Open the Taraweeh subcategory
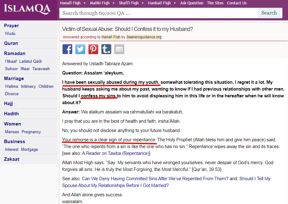This screenshot has height=204, width=288. tap(41, 69)
